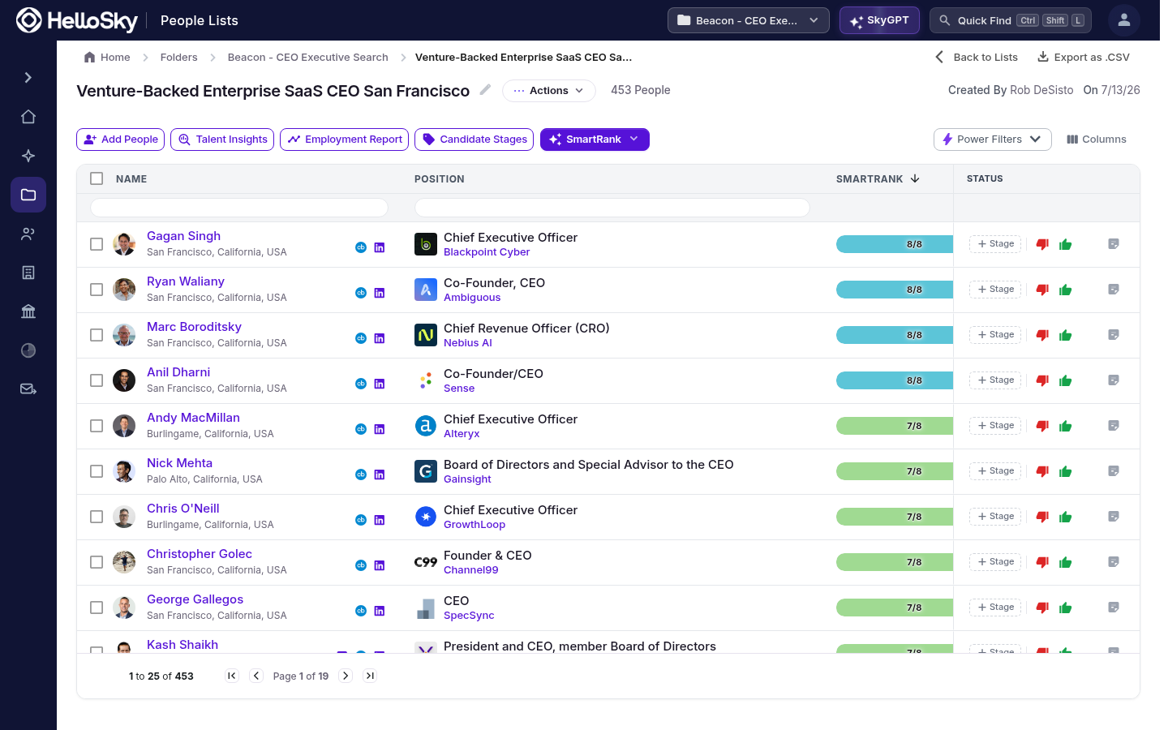Open the SkyGPT assistant
The height and width of the screenshot is (730, 1168).
(879, 20)
